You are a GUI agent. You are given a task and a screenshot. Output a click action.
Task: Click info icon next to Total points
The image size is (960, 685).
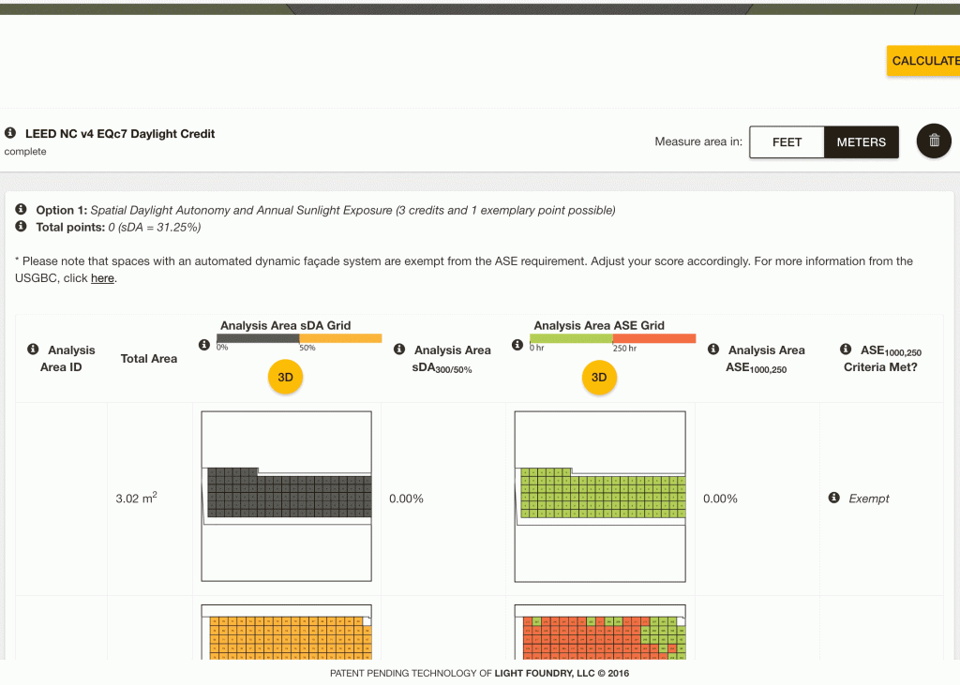[x=22, y=227]
